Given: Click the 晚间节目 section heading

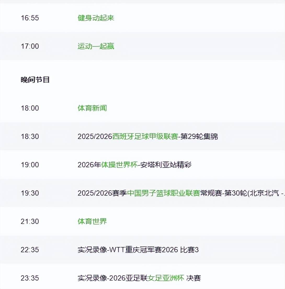Looking at the screenshot, I should [35, 80].
